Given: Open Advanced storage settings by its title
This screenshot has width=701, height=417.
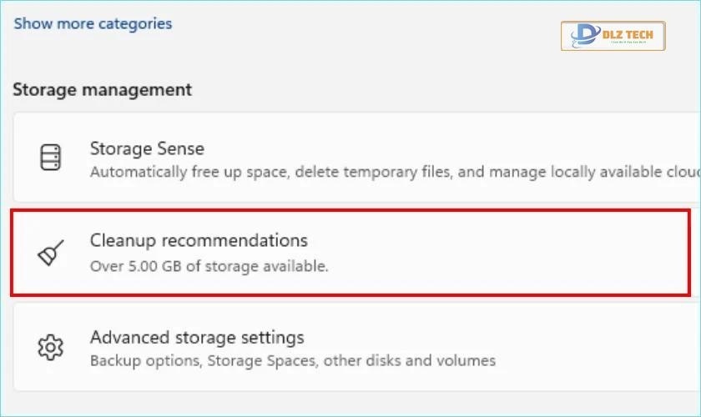Looking at the screenshot, I should (x=197, y=338).
